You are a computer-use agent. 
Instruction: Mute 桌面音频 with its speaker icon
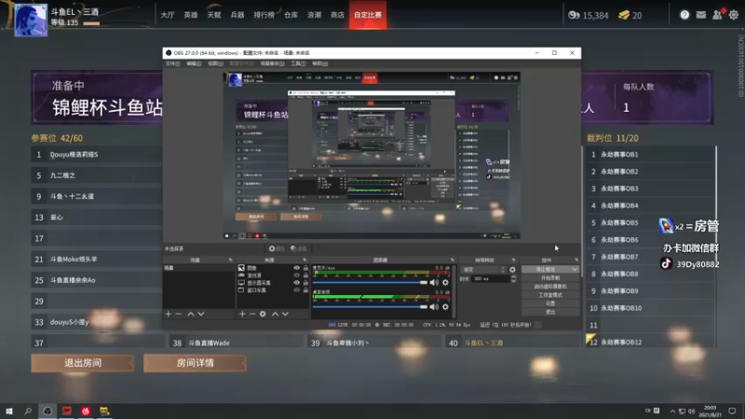434,307
